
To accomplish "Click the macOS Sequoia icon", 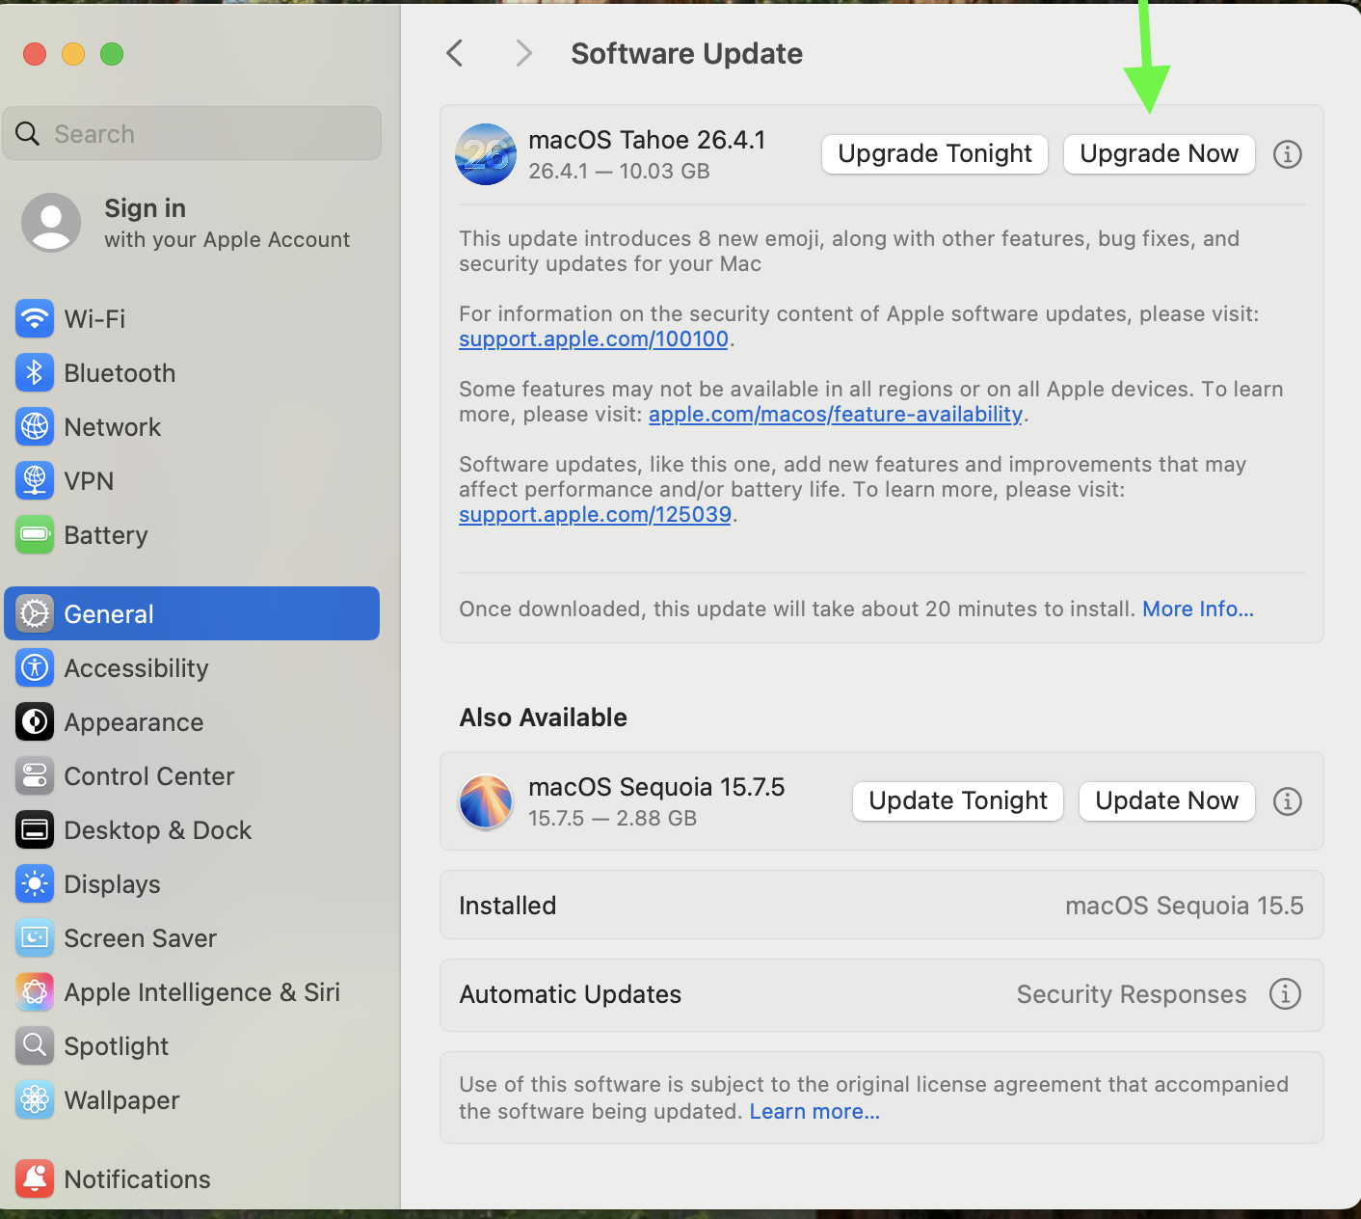I will tap(486, 801).
